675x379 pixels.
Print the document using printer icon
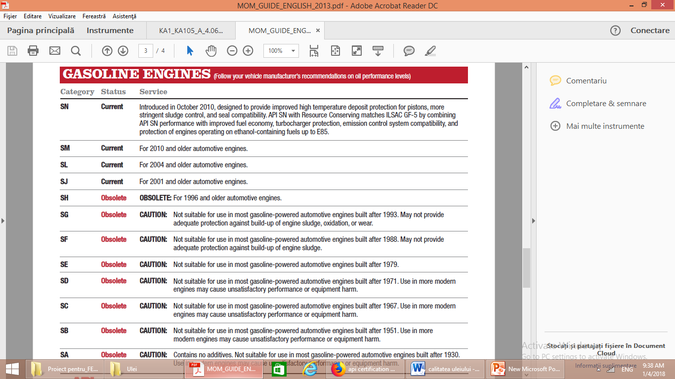click(x=33, y=51)
